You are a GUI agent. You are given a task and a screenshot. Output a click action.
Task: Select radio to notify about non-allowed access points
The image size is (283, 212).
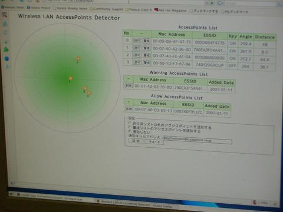tap(130, 123)
